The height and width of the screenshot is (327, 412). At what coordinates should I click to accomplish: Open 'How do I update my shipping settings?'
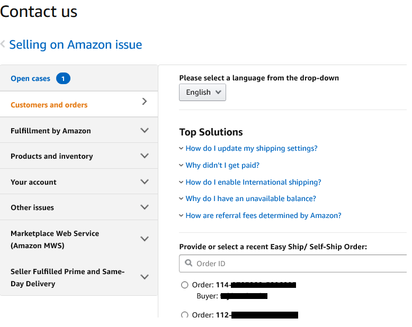coord(252,149)
